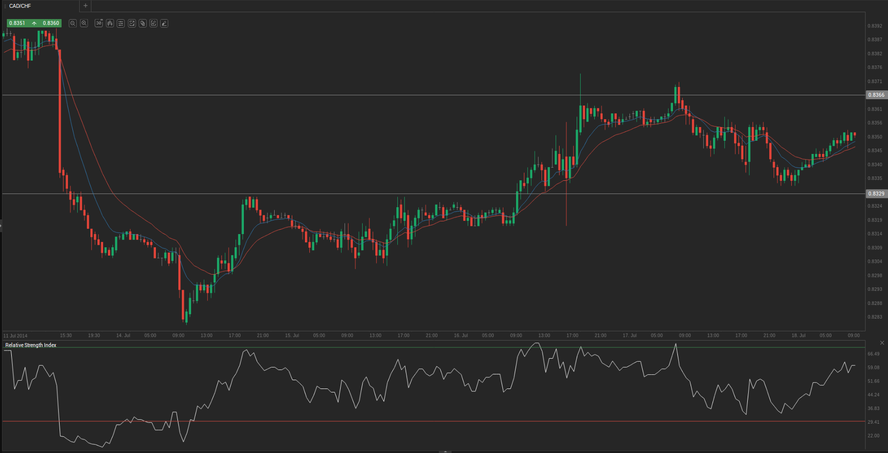Zoom in the chart with magnifier plus
The height and width of the screenshot is (453, 888).
coord(84,23)
